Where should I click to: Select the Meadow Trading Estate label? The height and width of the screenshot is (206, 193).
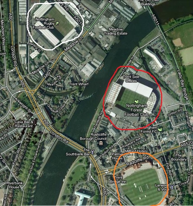[116, 31]
